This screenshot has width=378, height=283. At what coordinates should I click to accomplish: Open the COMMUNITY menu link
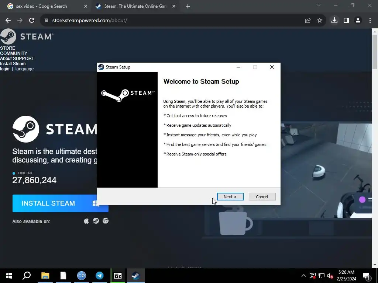pyautogui.click(x=14, y=53)
